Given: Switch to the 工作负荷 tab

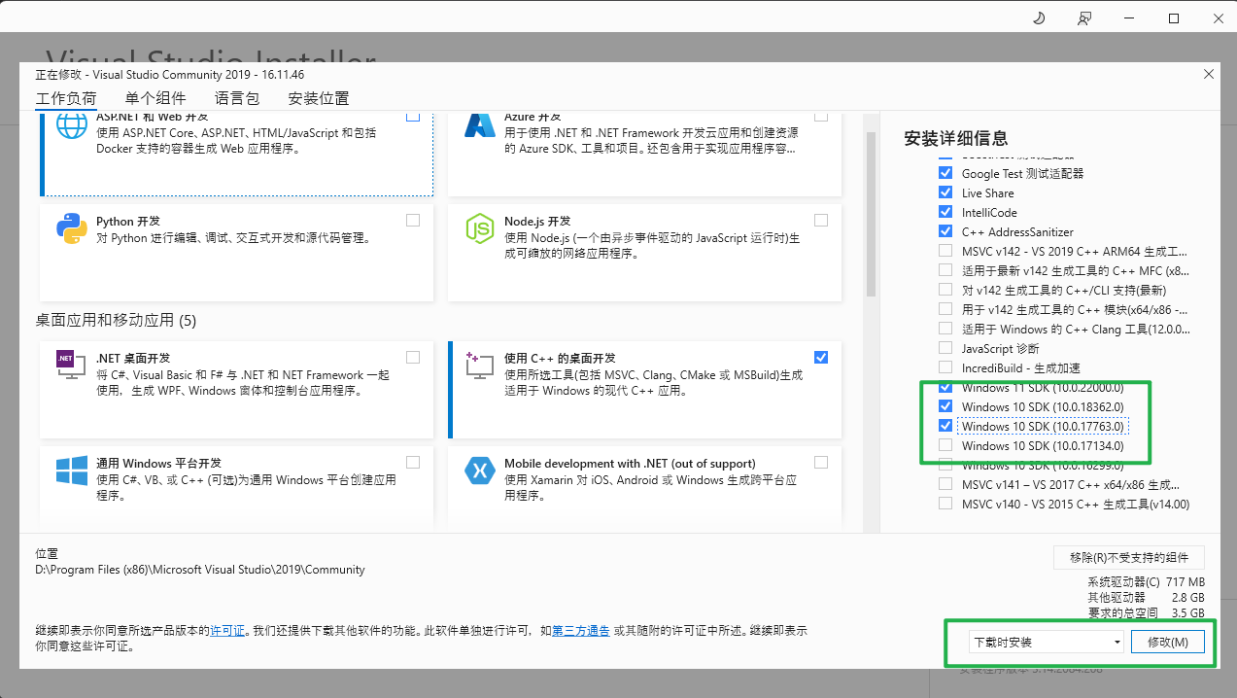Looking at the screenshot, I should (x=66, y=98).
